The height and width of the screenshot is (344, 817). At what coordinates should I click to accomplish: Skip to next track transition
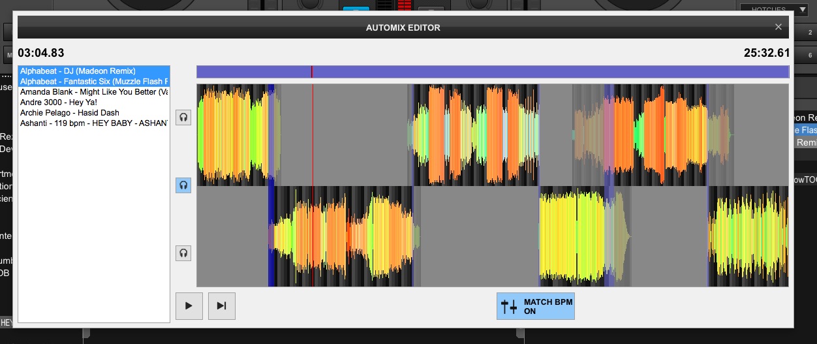pos(222,305)
